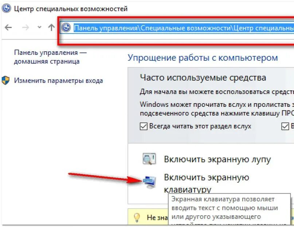Viewport: 294px width, 227px height.
Task: Toggle Всегда читать этот раздел вслух checkbox
Action: coord(144,126)
